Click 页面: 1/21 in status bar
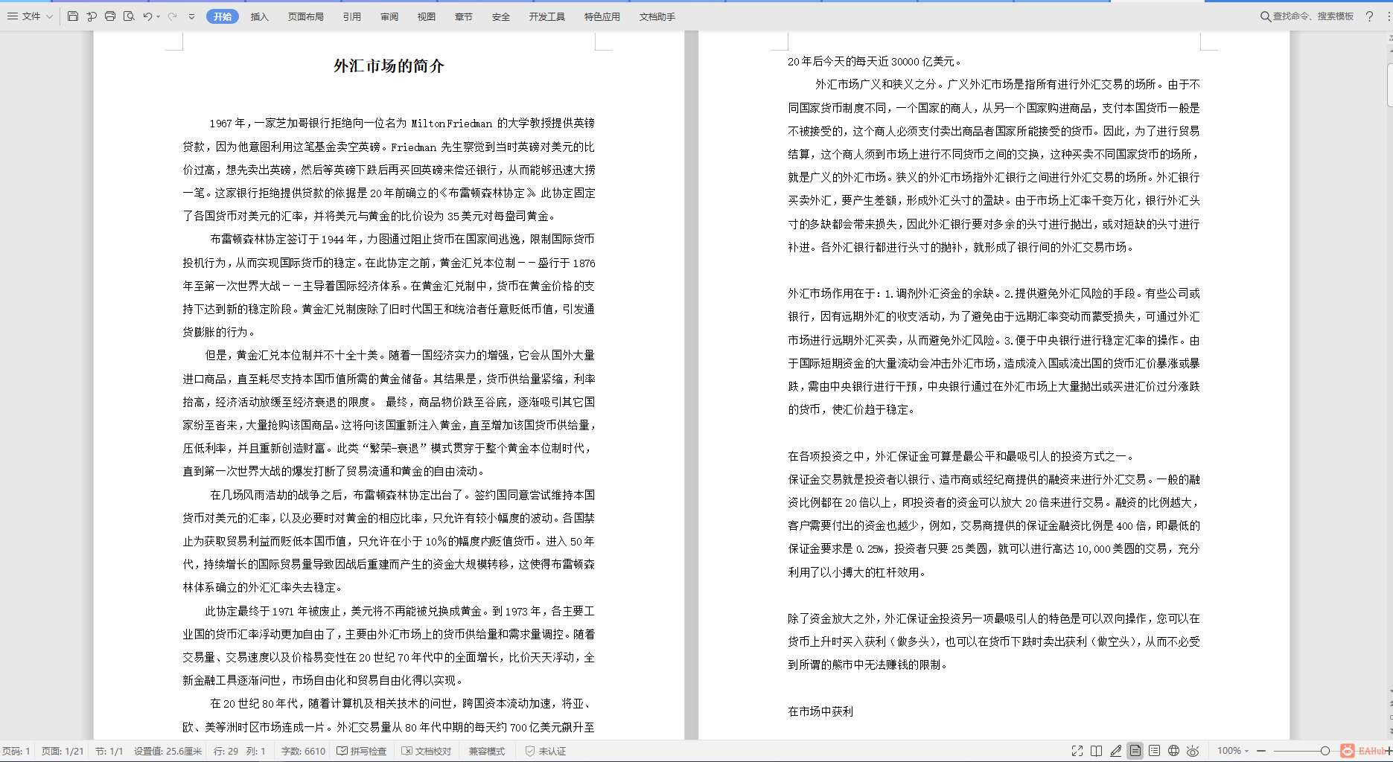1393x762 pixels. click(x=63, y=751)
